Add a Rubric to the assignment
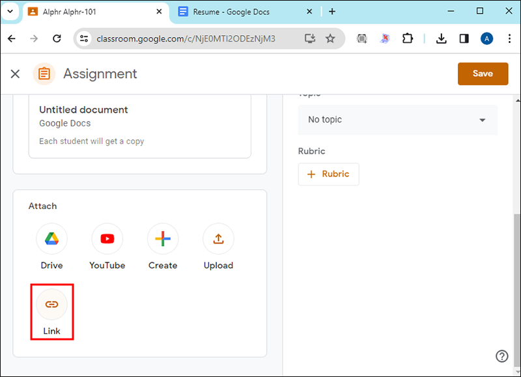Screen dimensions: 521x377 328,174
